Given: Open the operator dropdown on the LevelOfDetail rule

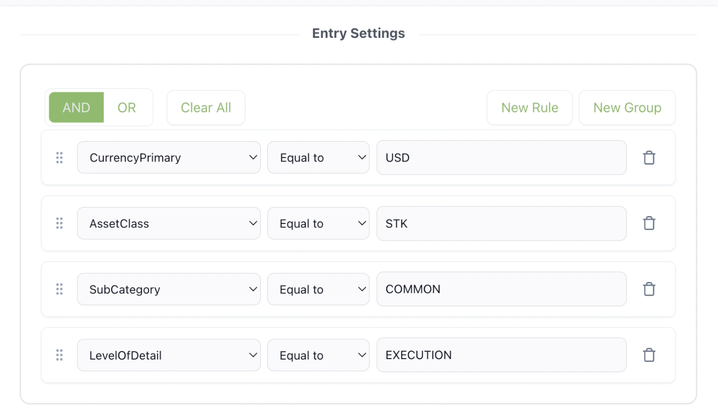Looking at the screenshot, I should (x=318, y=355).
